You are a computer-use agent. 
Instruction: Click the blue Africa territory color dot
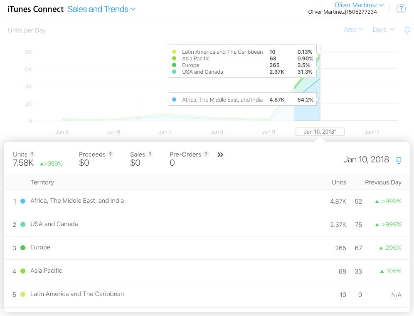coord(23,201)
